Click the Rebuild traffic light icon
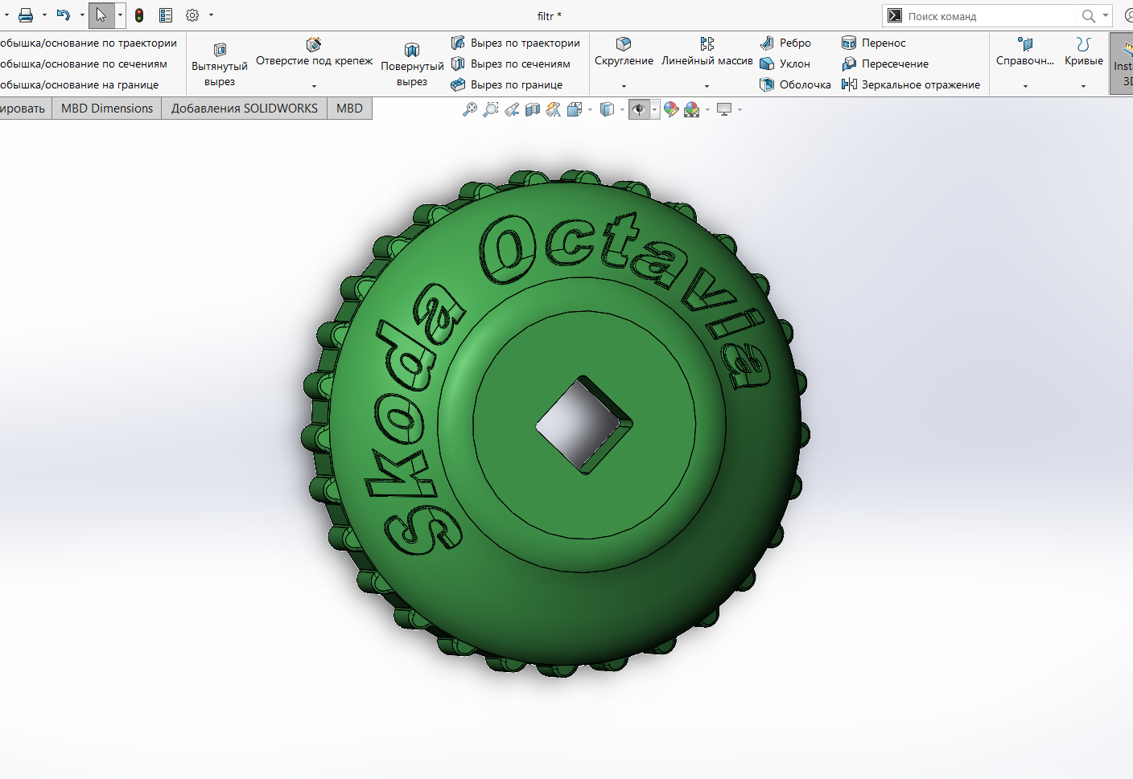 click(x=139, y=15)
